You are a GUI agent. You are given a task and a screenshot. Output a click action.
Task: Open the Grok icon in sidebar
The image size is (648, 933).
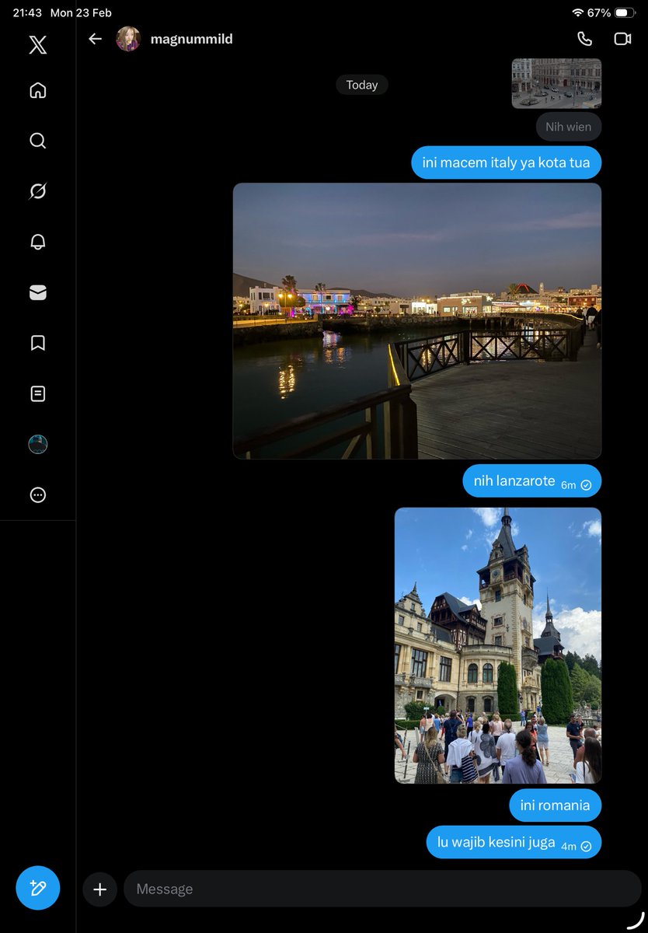tap(37, 191)
